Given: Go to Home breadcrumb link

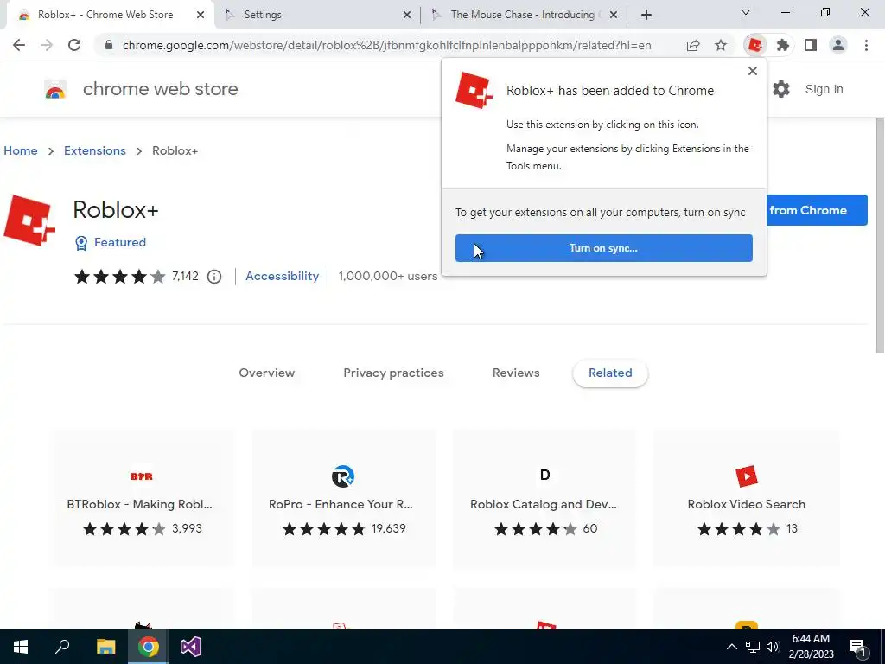Looking at the screenshot, I should click(21, 150).
